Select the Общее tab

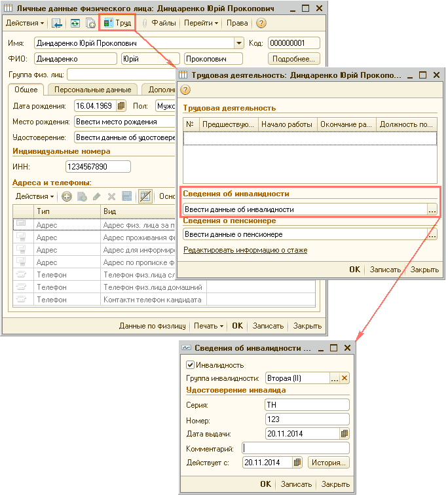(26, 90)
